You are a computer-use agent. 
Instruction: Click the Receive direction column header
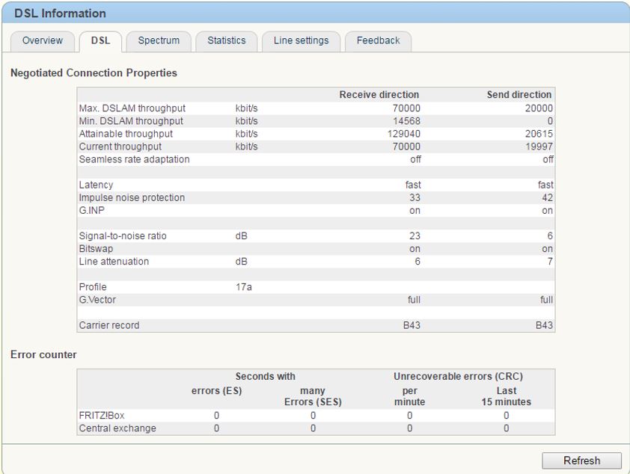coord(379,95)
